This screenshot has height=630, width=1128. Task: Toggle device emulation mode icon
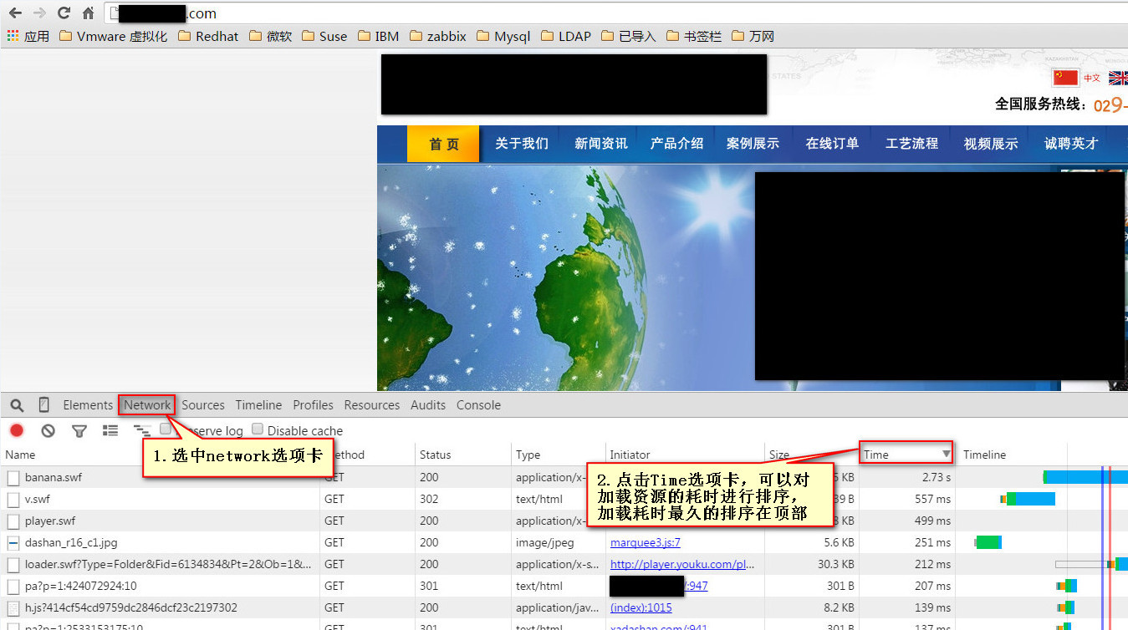[43, 404]
